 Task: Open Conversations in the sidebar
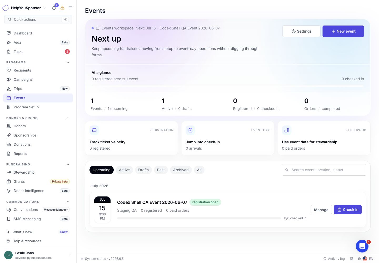[x=38, y=210]
